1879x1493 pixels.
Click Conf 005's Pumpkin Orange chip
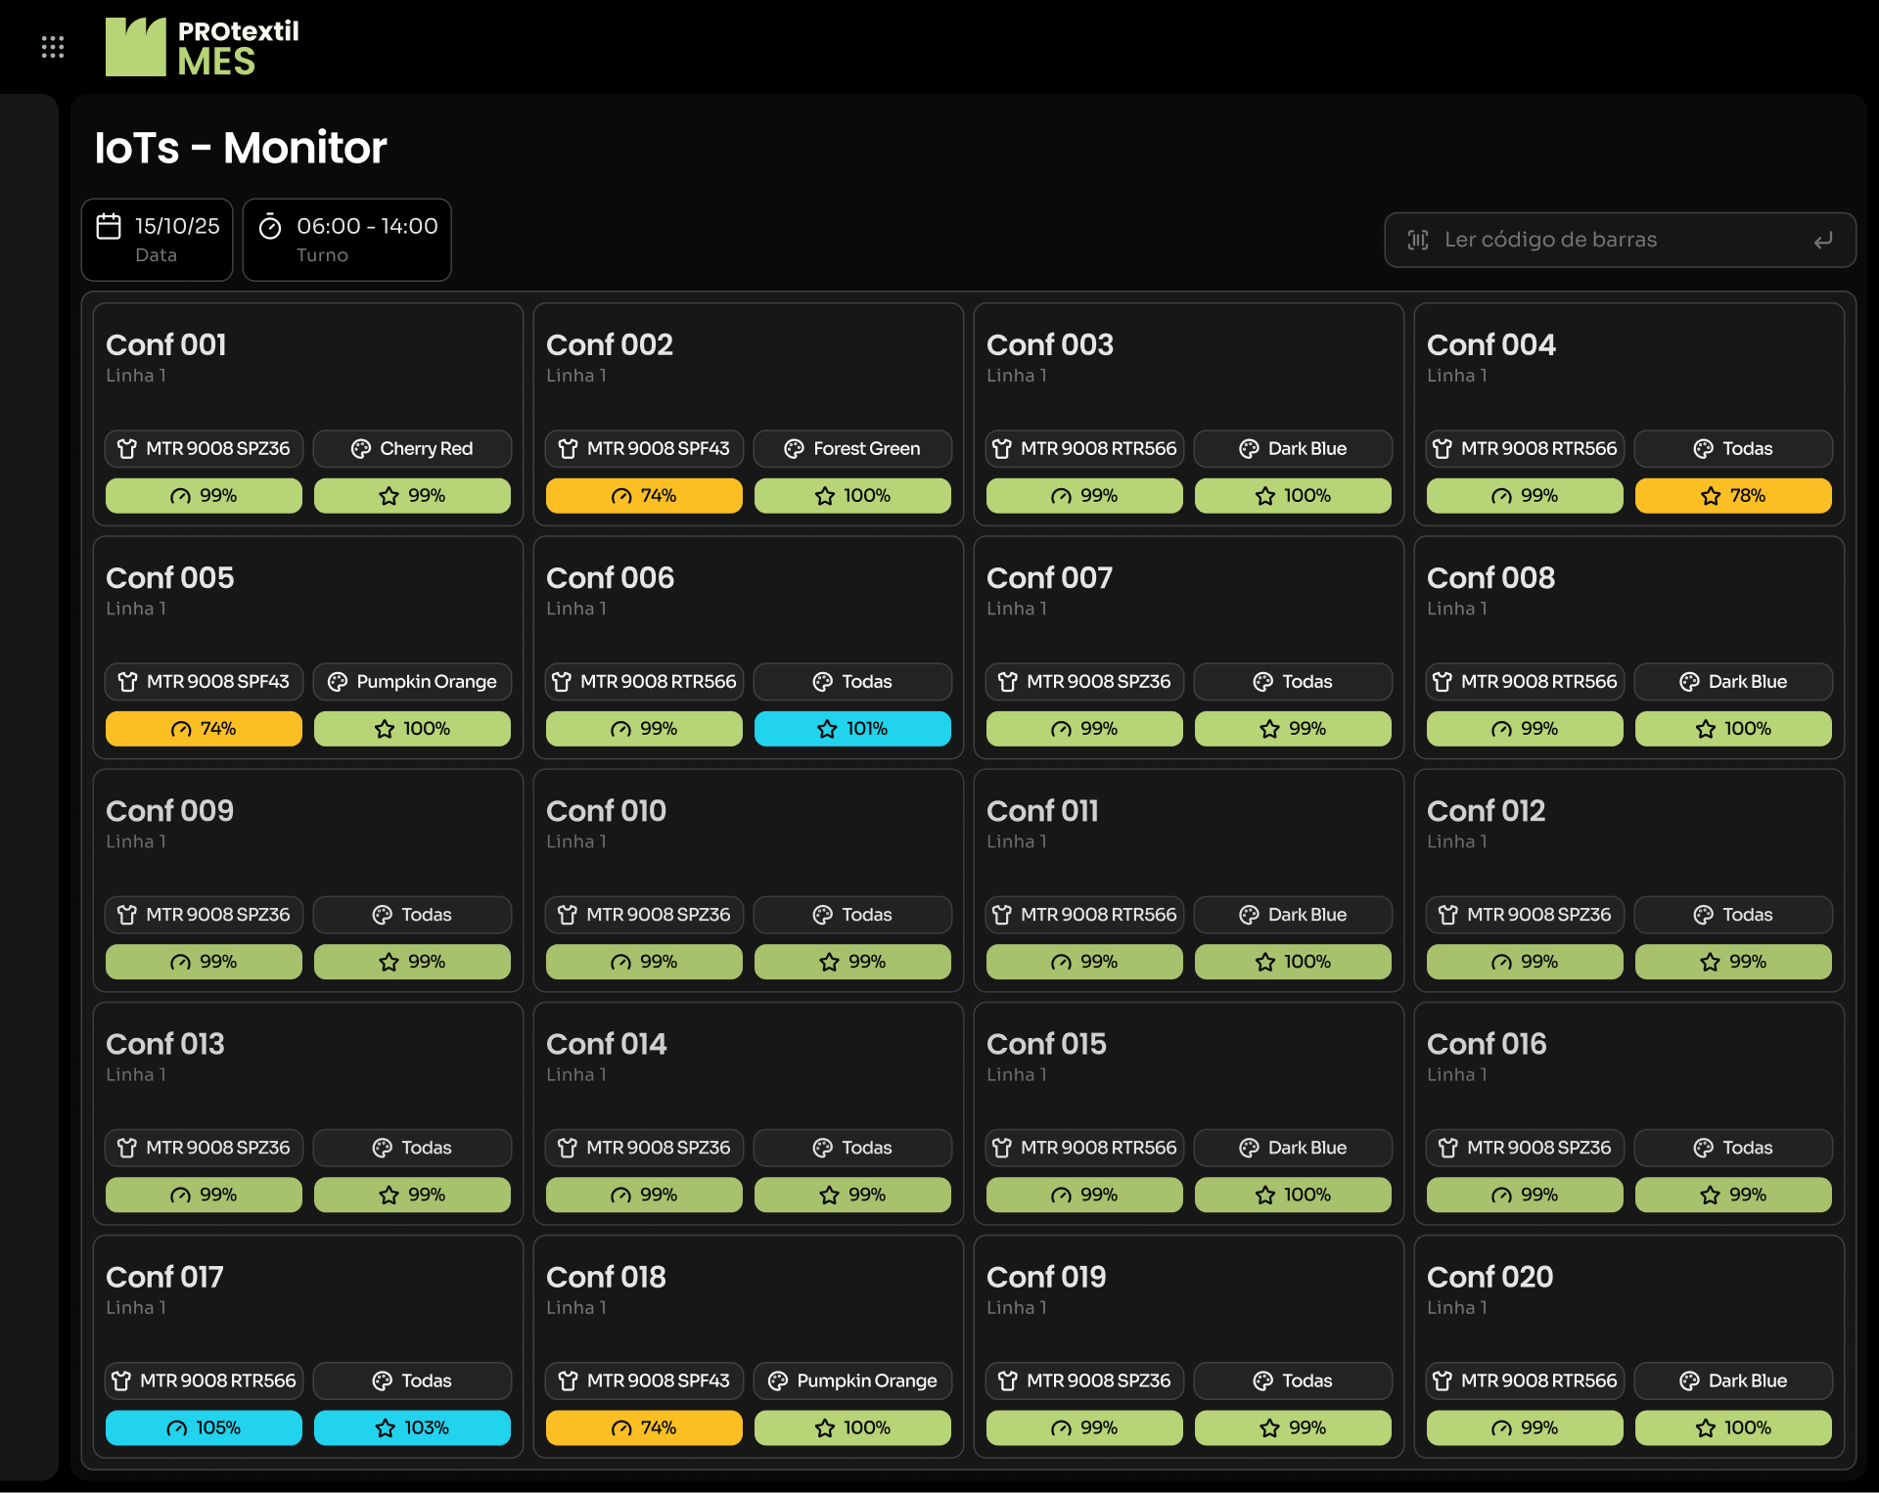pos(412,681)
